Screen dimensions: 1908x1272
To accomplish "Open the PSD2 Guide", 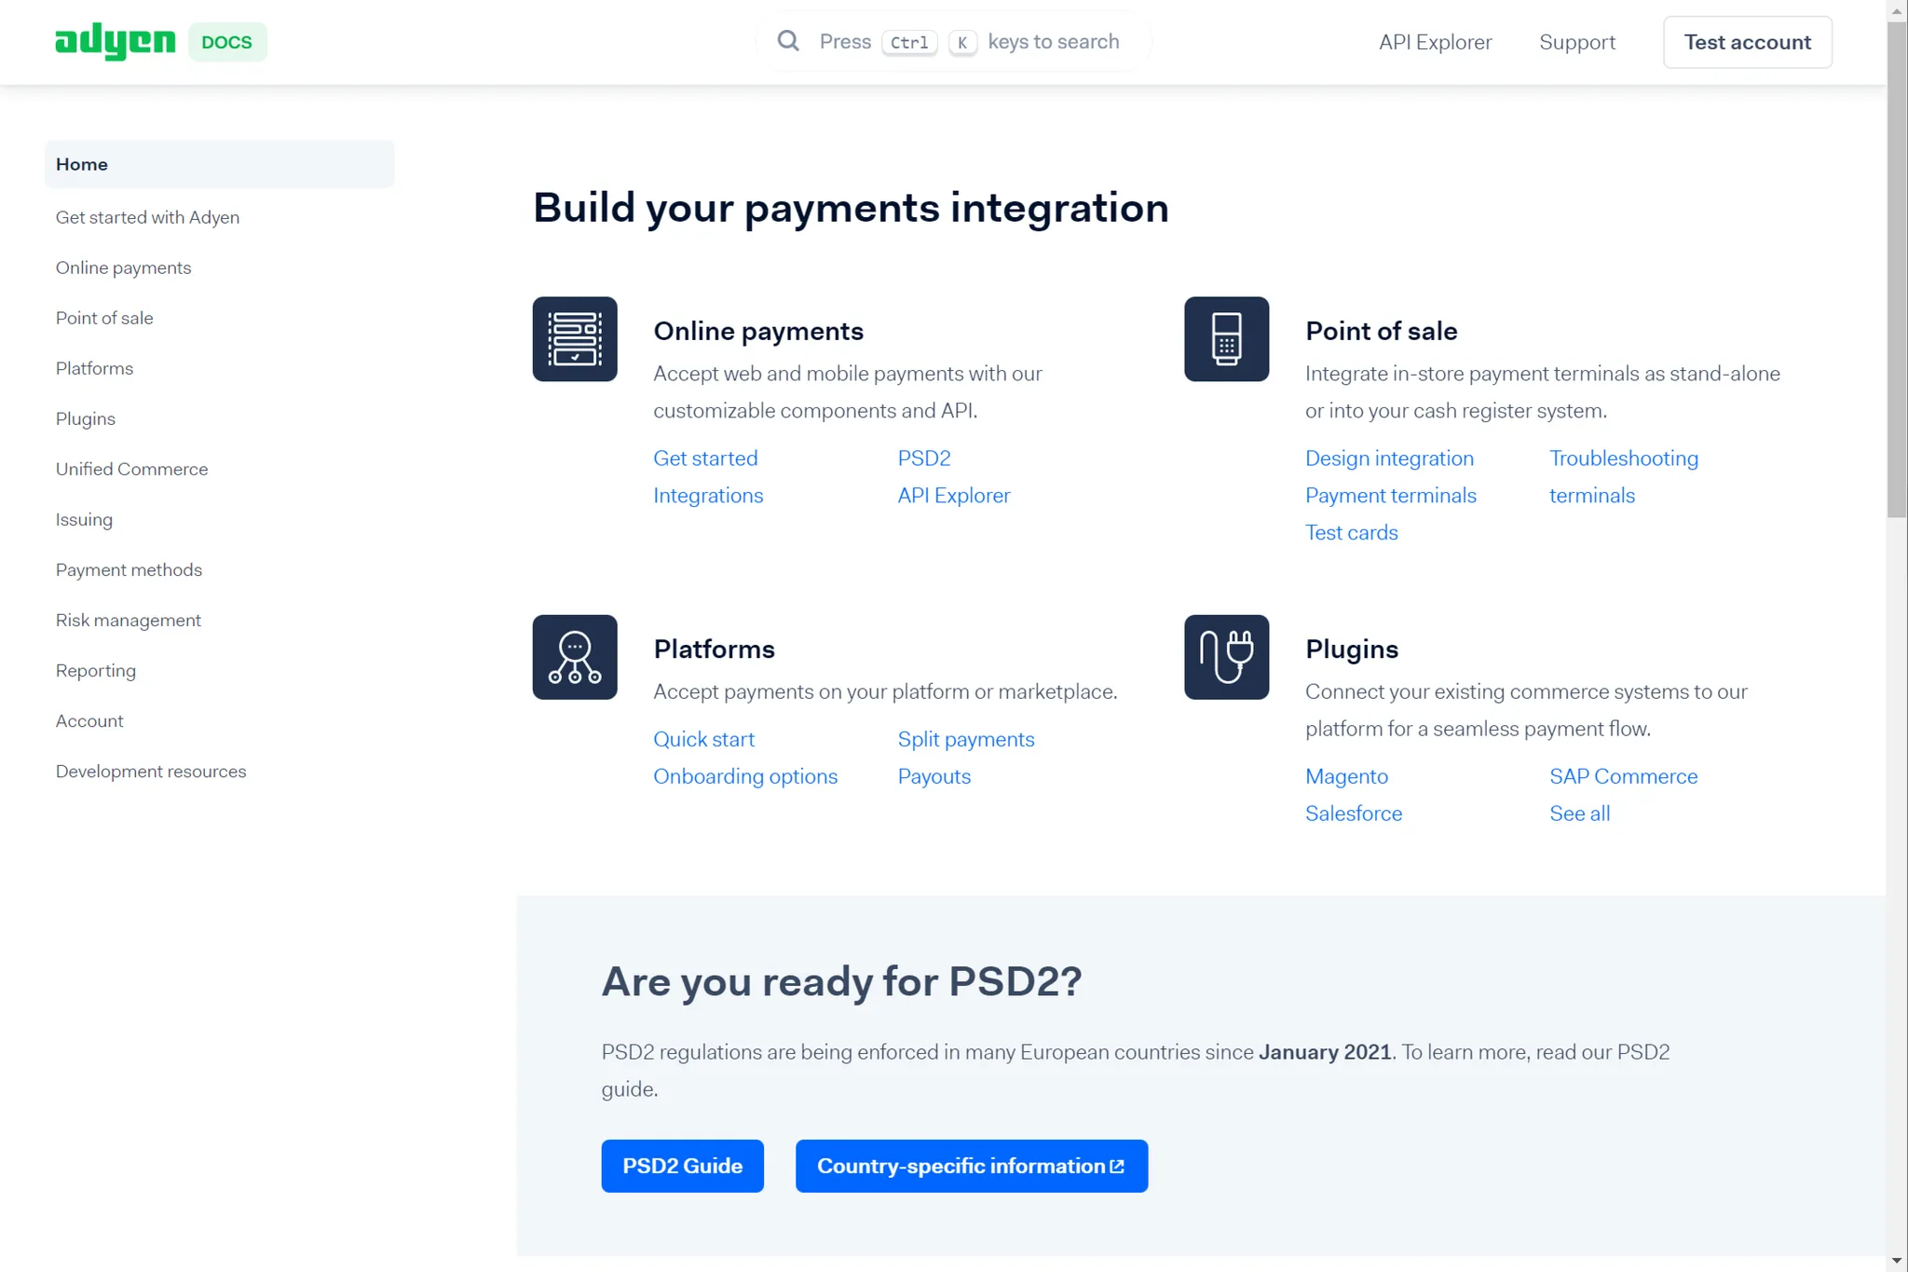I will point(682,1165).
